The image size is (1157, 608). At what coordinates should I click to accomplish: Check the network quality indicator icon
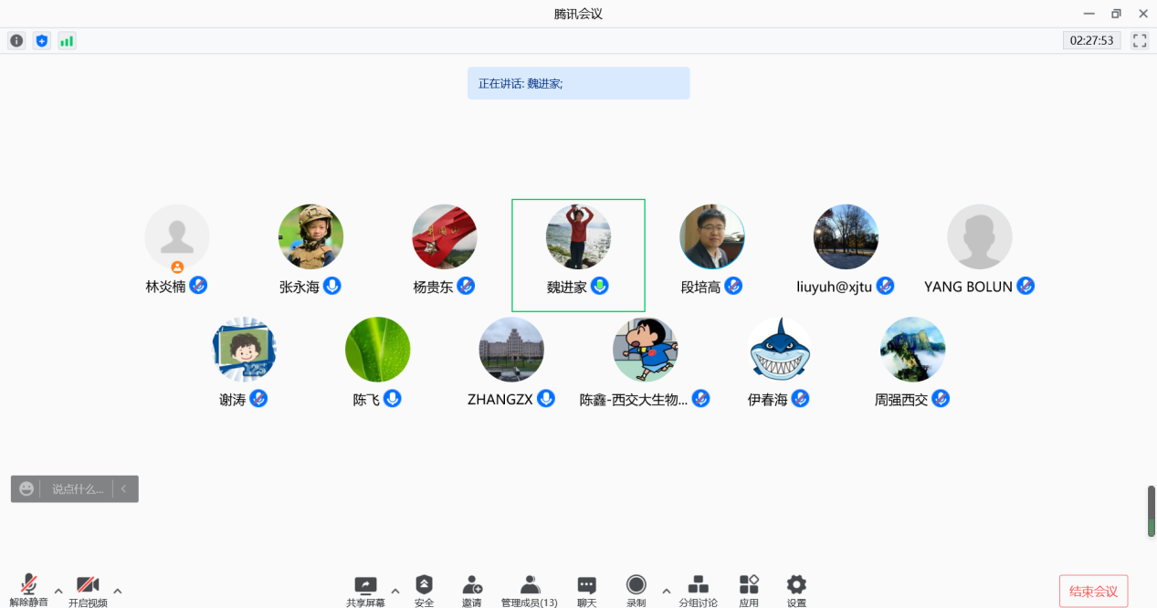coord(66,40)
